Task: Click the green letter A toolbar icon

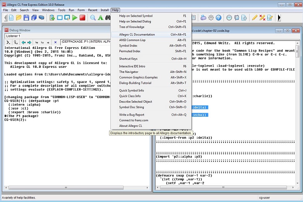Action: 100,18
